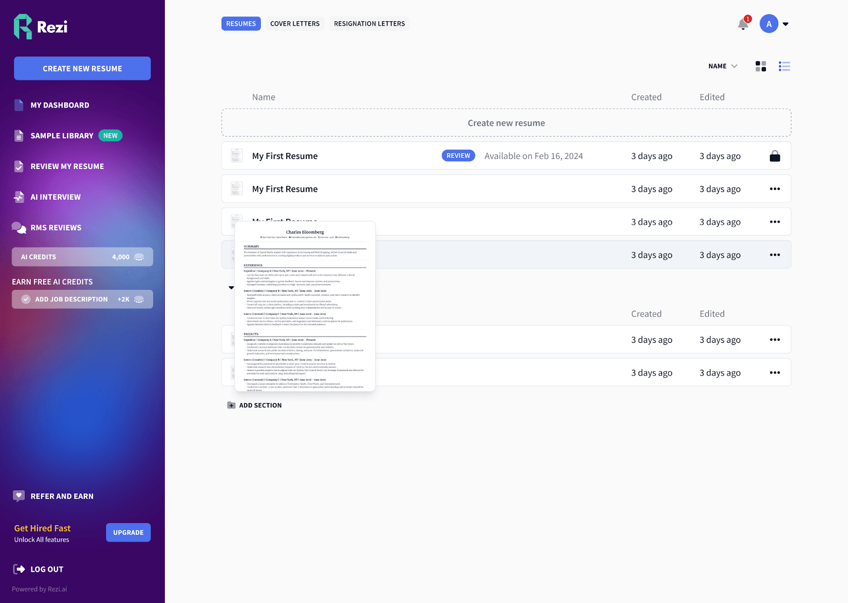
Task: Open three-dot menu on the last resume row
Action: click(x=775, y=373)
